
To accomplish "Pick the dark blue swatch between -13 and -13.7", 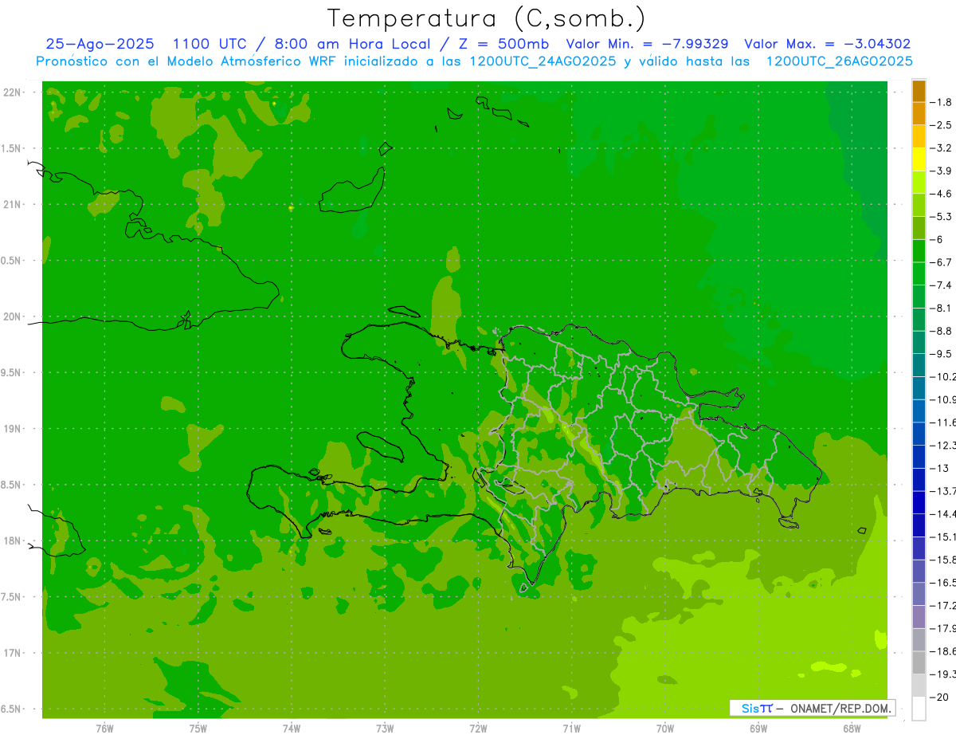I will [919, 479].
